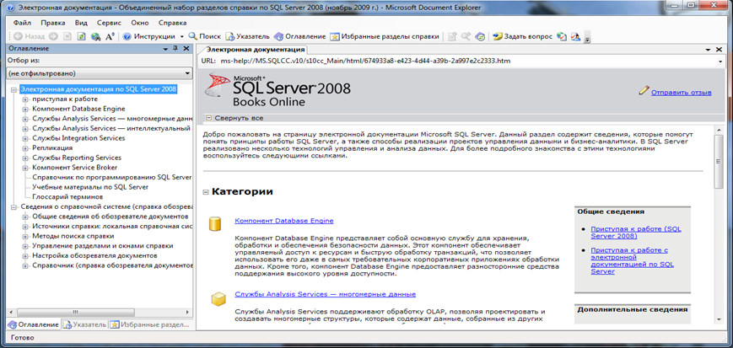Expand Методы поиска справки tree node
Image resolution: width=733 pixels, height=348 pixels.
[25, 236]
